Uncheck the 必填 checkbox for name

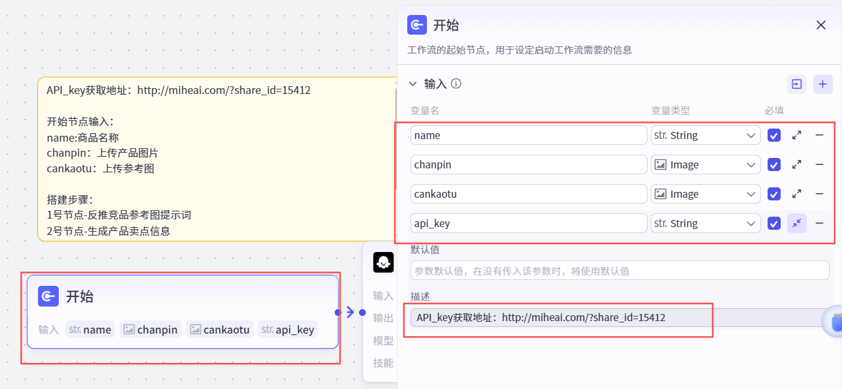[773, 135]
